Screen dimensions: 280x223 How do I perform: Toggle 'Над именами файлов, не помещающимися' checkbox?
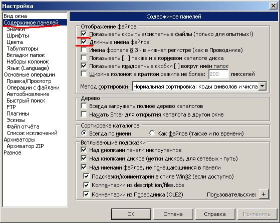tap(84, 167)
